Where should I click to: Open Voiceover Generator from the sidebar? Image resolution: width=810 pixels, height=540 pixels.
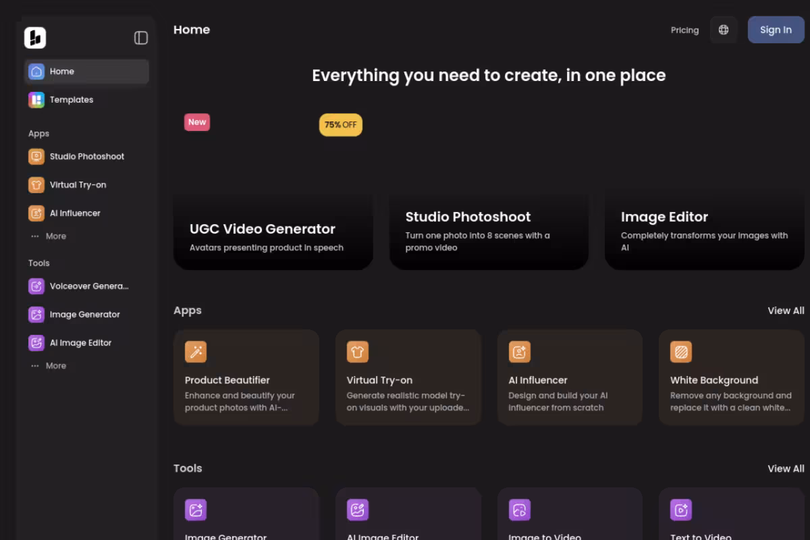tap(86, 286)
